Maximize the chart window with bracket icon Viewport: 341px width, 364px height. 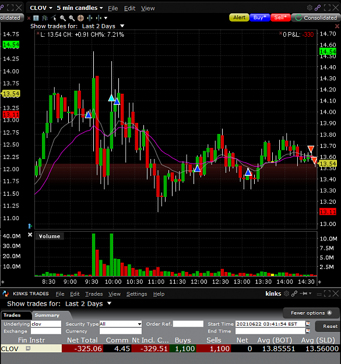327,8
